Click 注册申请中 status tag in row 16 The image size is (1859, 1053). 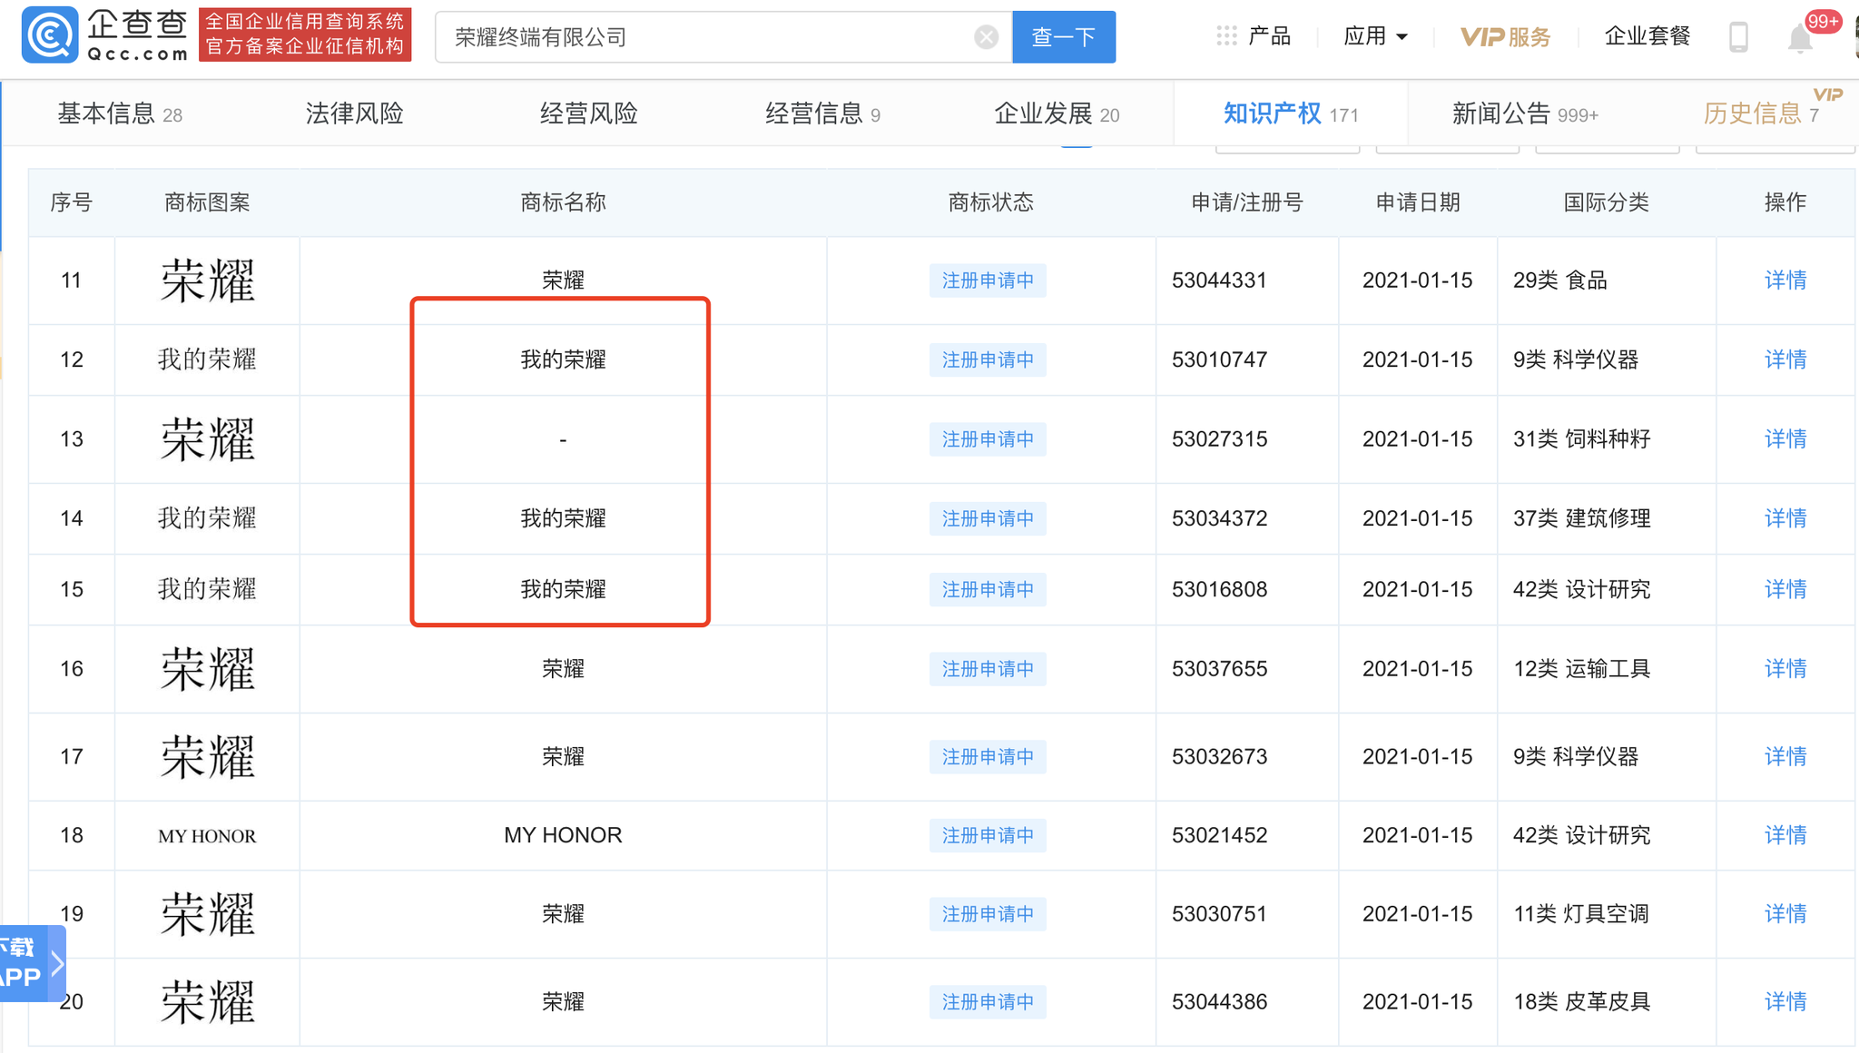[988, 669]
